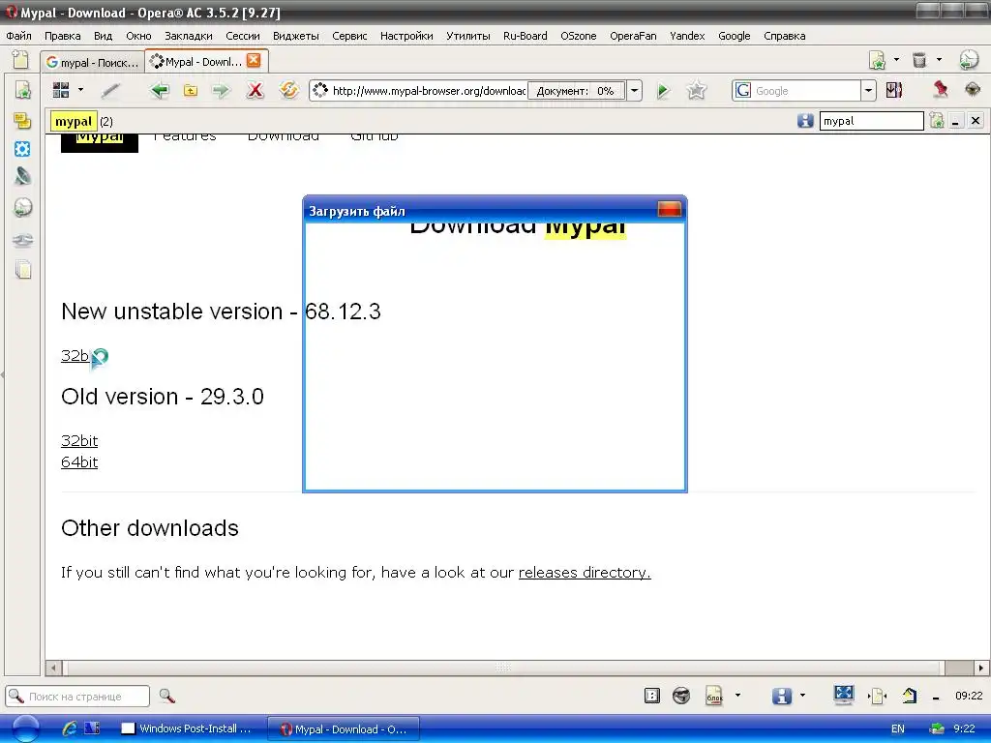
Task: Click the speed dial grid icon
Action: 61,90
